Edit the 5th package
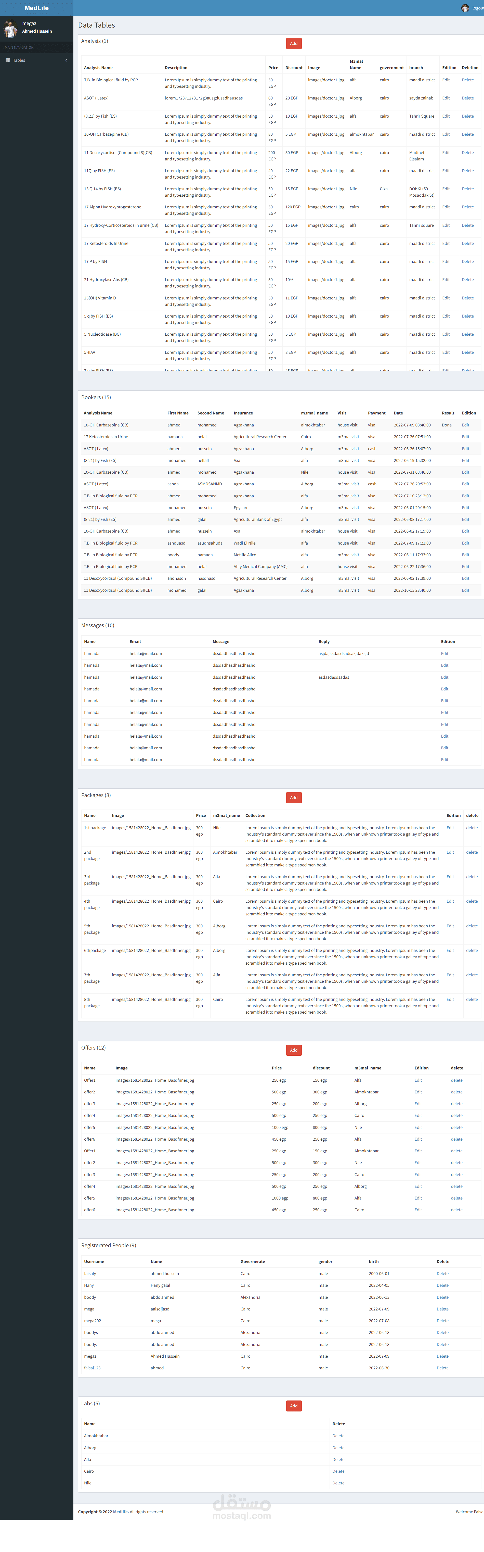Screen dimensions: 484x1552 tap(450, 926)
